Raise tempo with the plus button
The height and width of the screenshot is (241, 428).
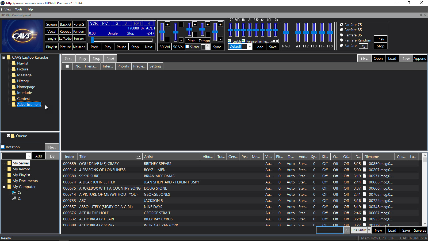coord(208,24)
